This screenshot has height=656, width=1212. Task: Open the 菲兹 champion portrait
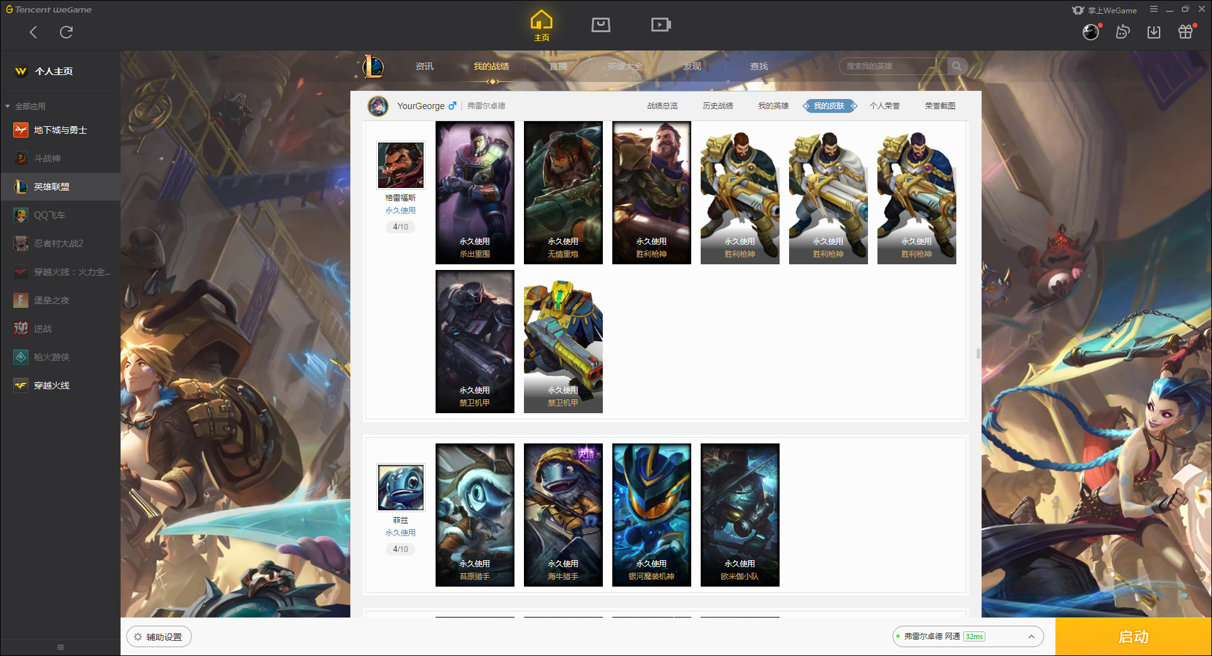click(x=401, y=487)
